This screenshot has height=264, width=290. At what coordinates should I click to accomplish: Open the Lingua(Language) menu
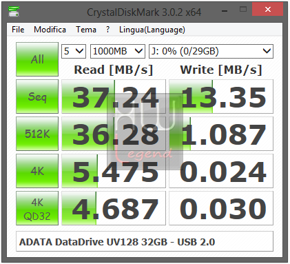(x=152, y=30)
